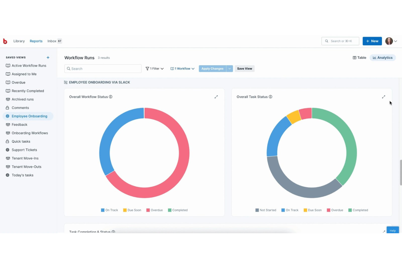This screenshot has height=268, width=402.
Task: Switch to Table view
Action: coord(359,58)
